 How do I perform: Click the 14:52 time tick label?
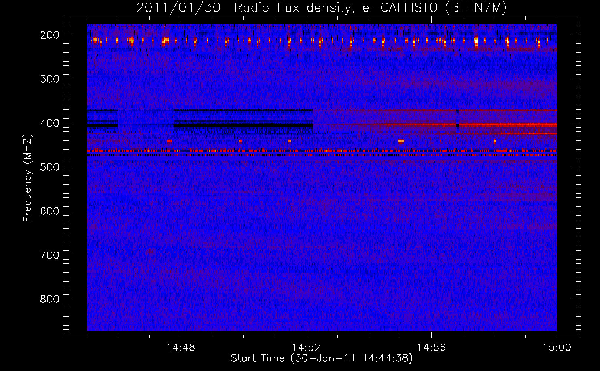tap(306, 348)
